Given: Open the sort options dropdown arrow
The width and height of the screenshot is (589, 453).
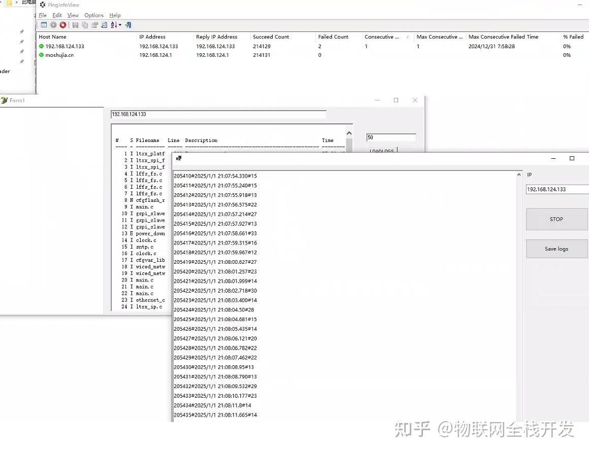Looking at the screenshot, I should [120, 25].
